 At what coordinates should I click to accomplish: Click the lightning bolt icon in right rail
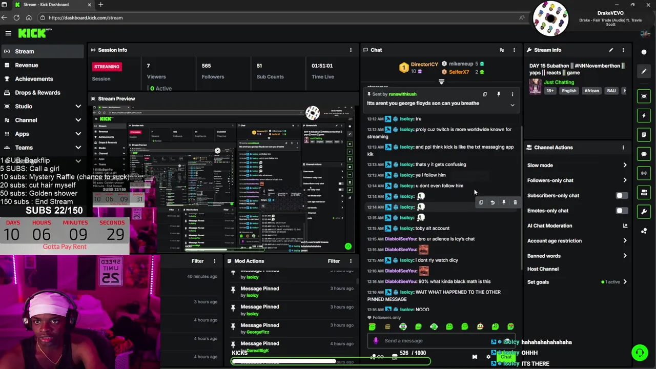click(644, 115)
